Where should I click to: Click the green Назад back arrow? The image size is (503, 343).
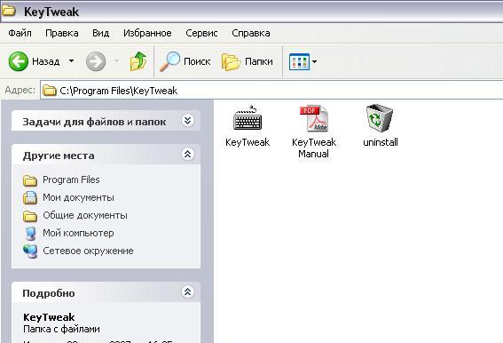pyautogui.click(x=19, y=61)
